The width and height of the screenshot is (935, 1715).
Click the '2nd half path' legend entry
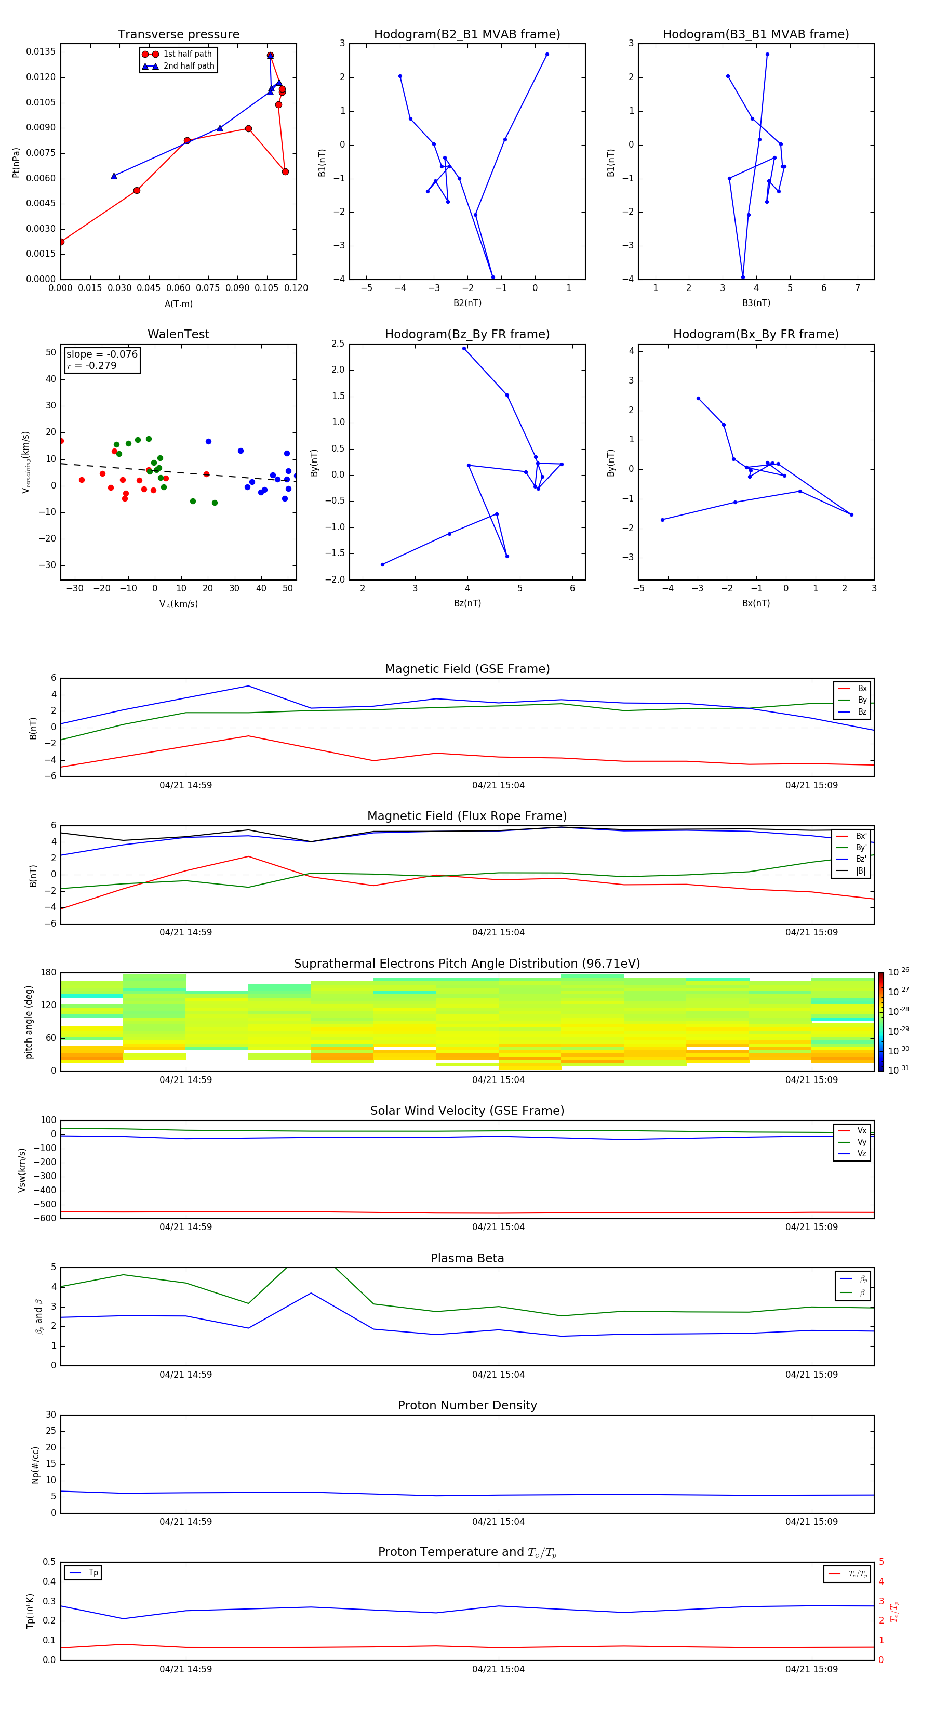[178, 66]
